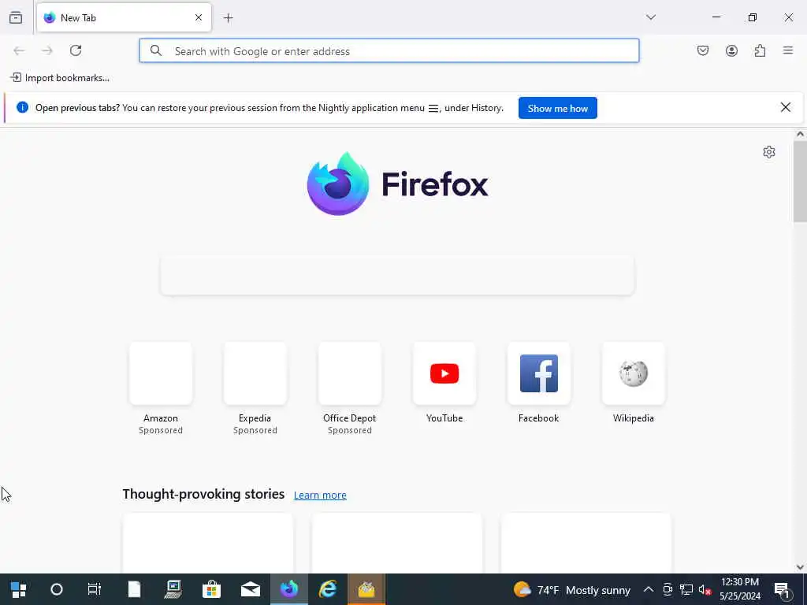
Task: Open a new tab with plus button
Action: [x=229, y=18]
